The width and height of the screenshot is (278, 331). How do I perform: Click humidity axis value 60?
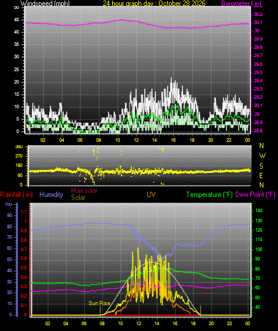point(9,248)
